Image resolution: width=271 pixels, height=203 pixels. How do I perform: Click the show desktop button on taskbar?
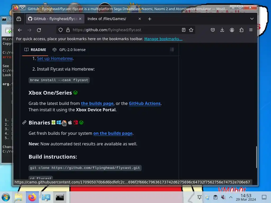(264, 197)
